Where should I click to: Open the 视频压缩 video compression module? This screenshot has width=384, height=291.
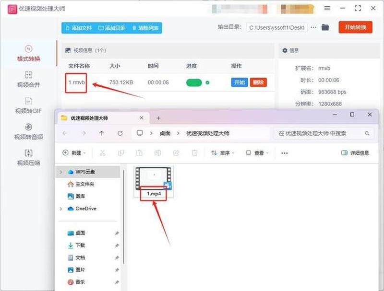pos(28,157)
